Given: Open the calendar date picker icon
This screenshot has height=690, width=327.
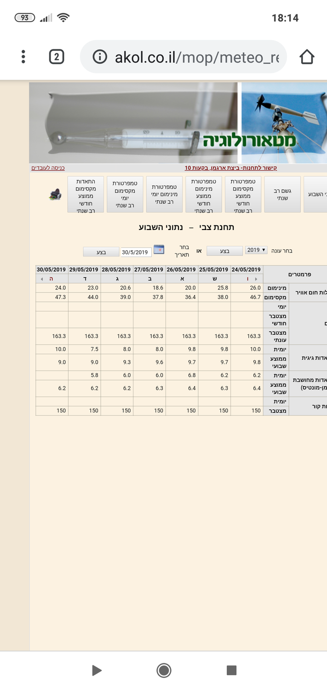Looking at the screenshot, I should coord(159,250).
